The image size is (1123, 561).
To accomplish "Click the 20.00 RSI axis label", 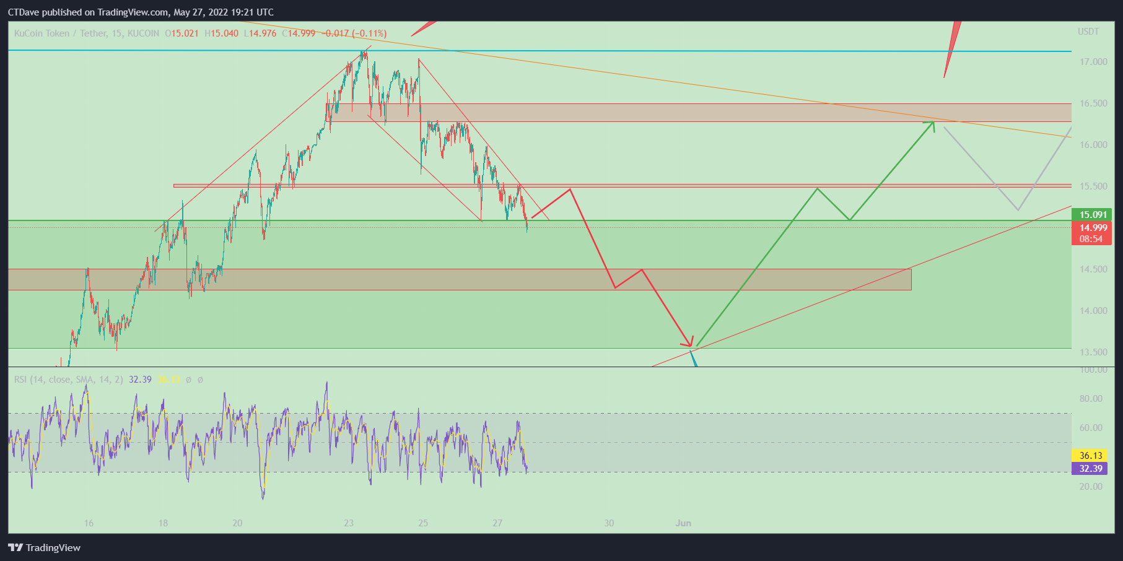I will 1091,487.
